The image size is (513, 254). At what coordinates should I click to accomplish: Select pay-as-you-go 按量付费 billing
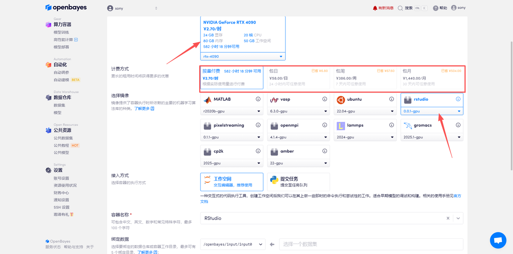point(232,78)
